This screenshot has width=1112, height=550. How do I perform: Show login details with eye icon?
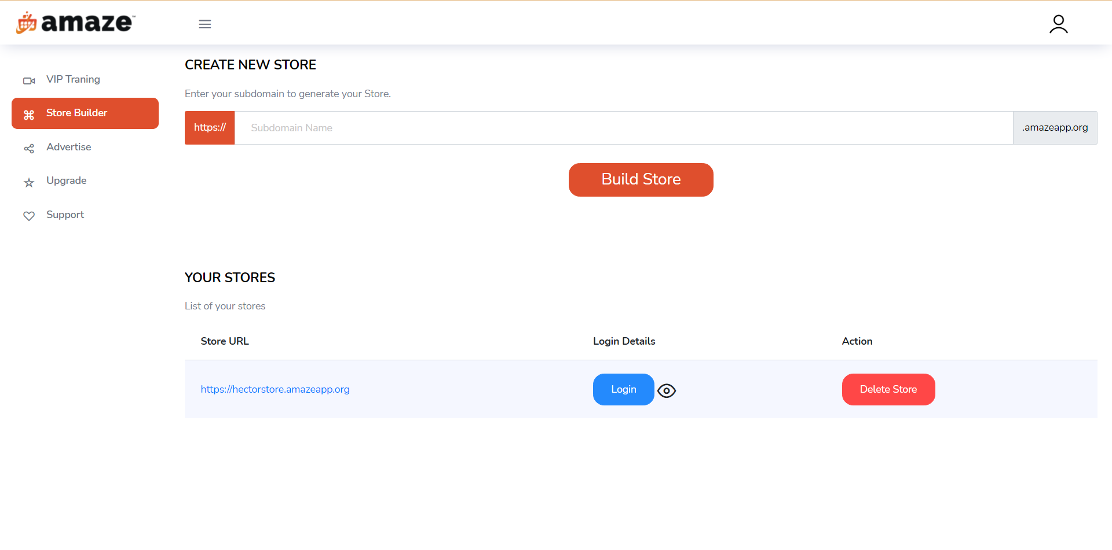tap(667, 391)
